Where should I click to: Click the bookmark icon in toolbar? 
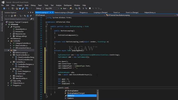[90, 9]
